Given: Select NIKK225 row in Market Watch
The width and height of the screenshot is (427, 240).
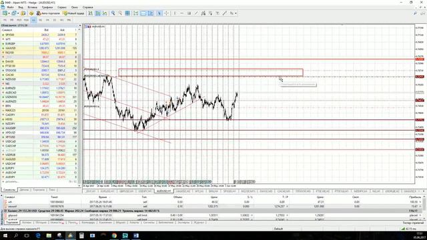Looking at the screenshot, I should (x=39, y=110).
